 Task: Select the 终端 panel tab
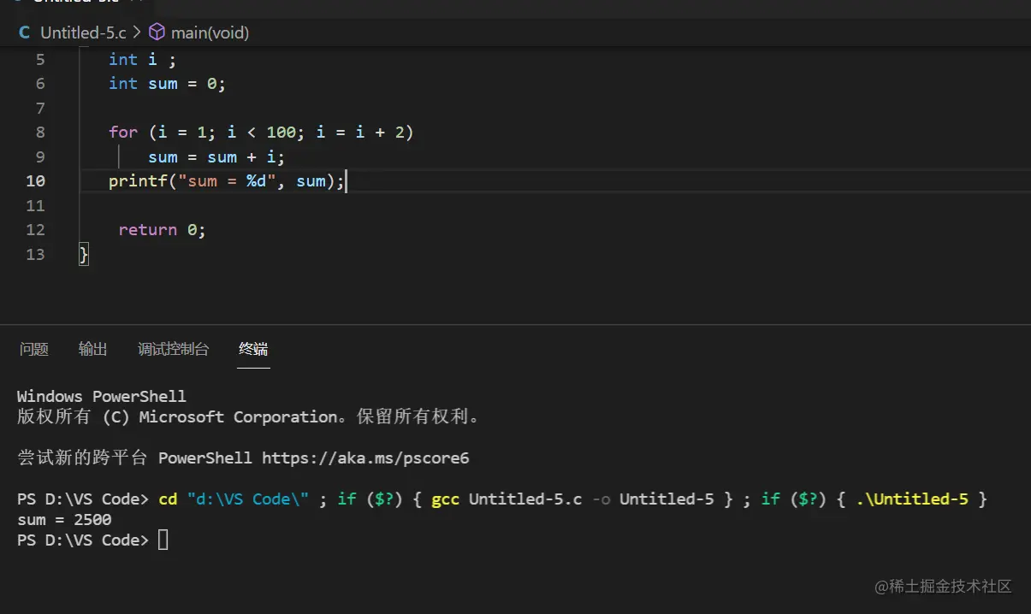click(253, 349)
